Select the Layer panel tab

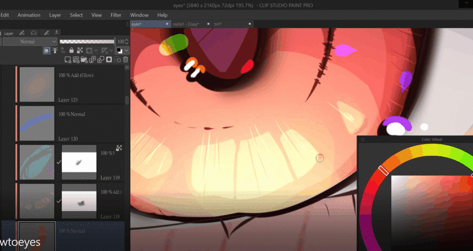click(7, 33)
